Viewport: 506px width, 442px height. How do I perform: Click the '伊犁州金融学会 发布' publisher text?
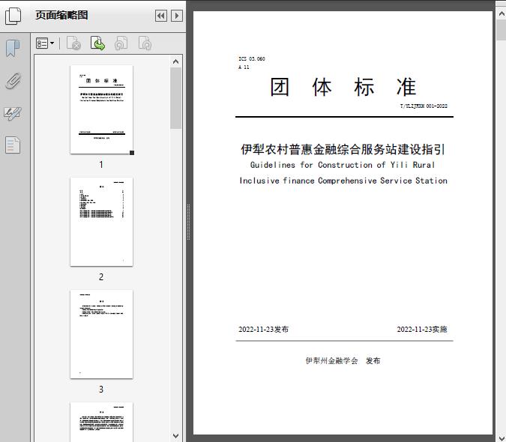point(343,361)
